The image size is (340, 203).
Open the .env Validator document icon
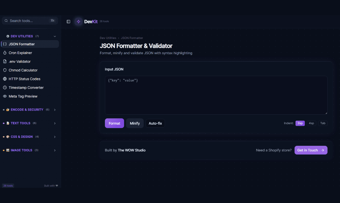coord(4,61)
